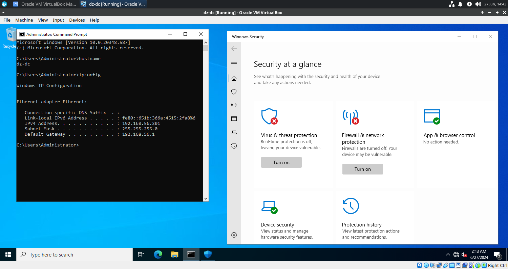Open Device security laptop sidebar icon
This screenshot has height=269, width=508.
[x=234, y=132]
